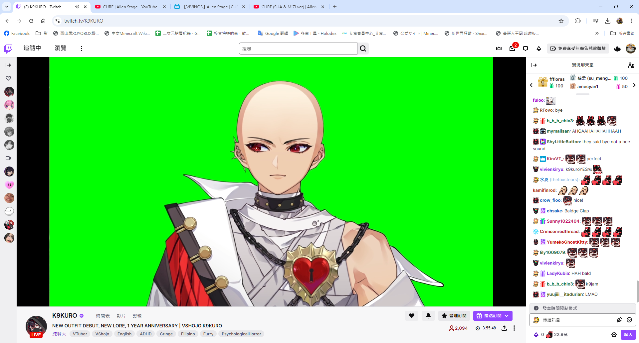Open the Google 翻譯 bookmark
The height and width of the screenshot is (343, 639).
coord(273,33)
